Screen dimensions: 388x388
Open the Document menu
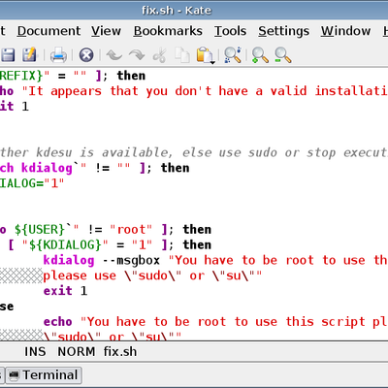tap(48, 31)
